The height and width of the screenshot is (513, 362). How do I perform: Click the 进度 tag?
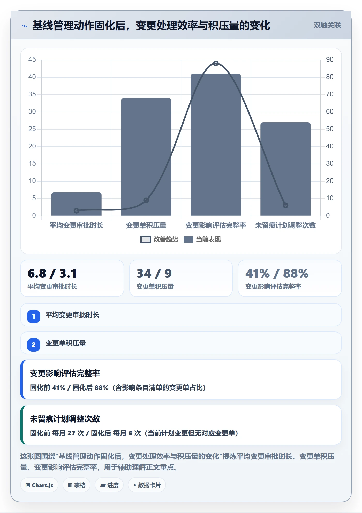click(x=109, y=485)
